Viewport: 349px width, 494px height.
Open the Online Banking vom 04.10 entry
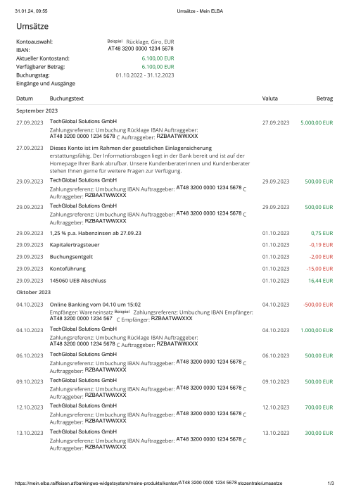[x=174, y=312]
